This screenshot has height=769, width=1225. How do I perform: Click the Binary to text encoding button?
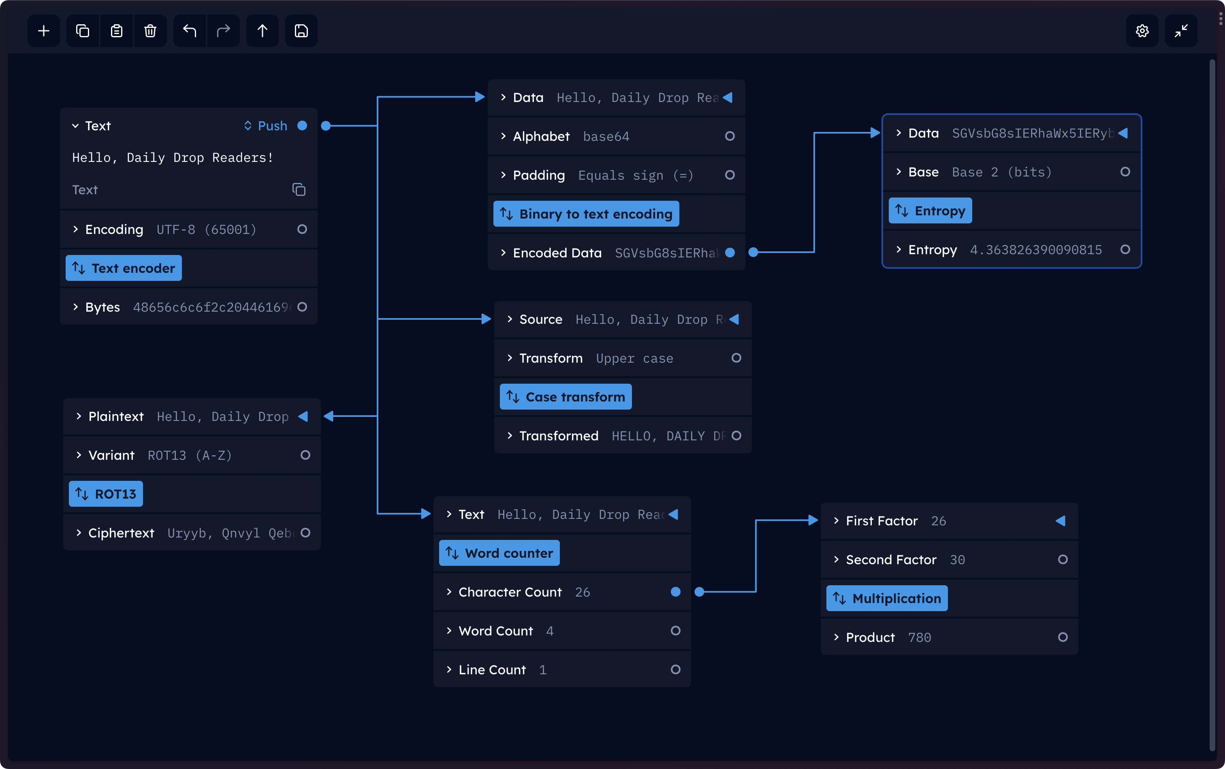[586, 214]
